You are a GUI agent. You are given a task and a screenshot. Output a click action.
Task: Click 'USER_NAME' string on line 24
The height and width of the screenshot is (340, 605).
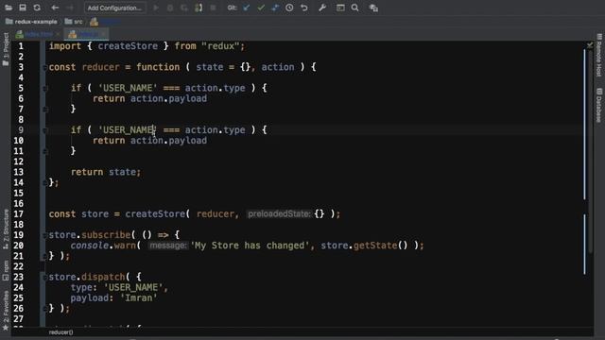click(x=133, y=287)
